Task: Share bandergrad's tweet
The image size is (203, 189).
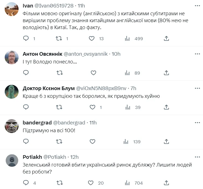Action: 166,142
